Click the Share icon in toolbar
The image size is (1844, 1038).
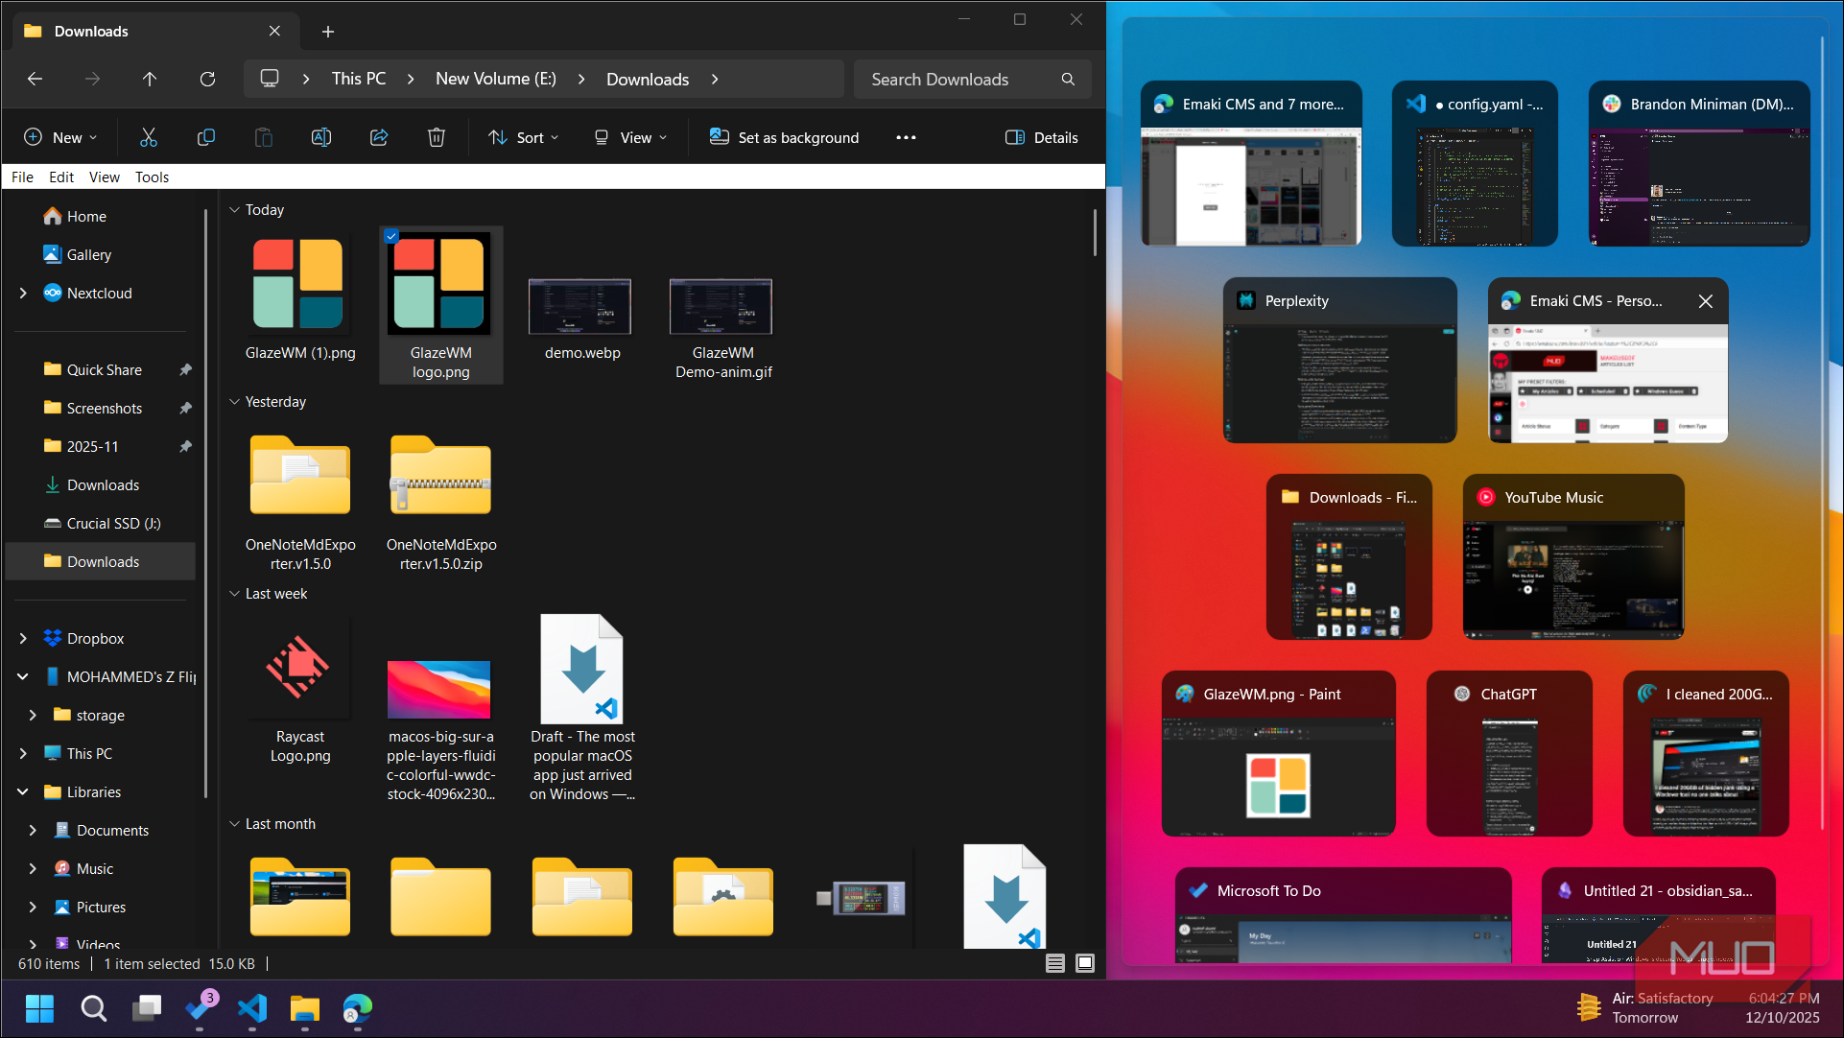tap(379, 137)
